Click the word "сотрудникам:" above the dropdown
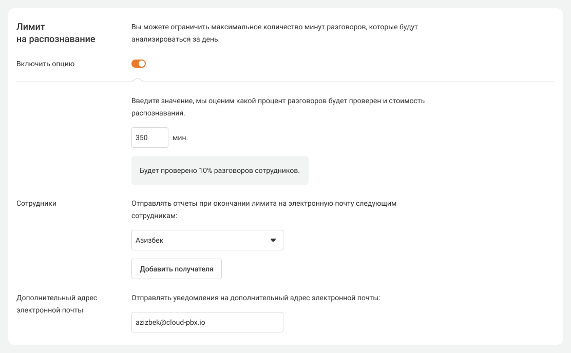571x353 pixels. (154, 217)
